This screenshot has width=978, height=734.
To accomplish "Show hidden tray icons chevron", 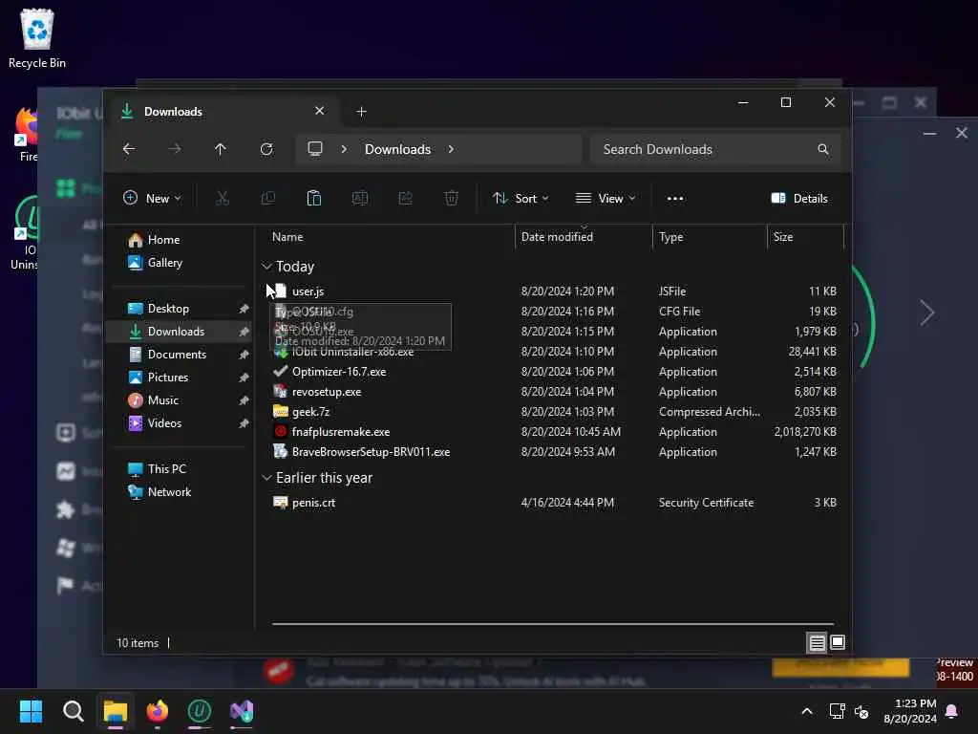I will 806,711.
